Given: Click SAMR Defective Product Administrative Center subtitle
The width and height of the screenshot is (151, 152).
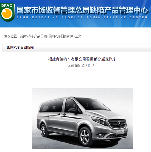Looking at the screenshot, I should [82, 17].
